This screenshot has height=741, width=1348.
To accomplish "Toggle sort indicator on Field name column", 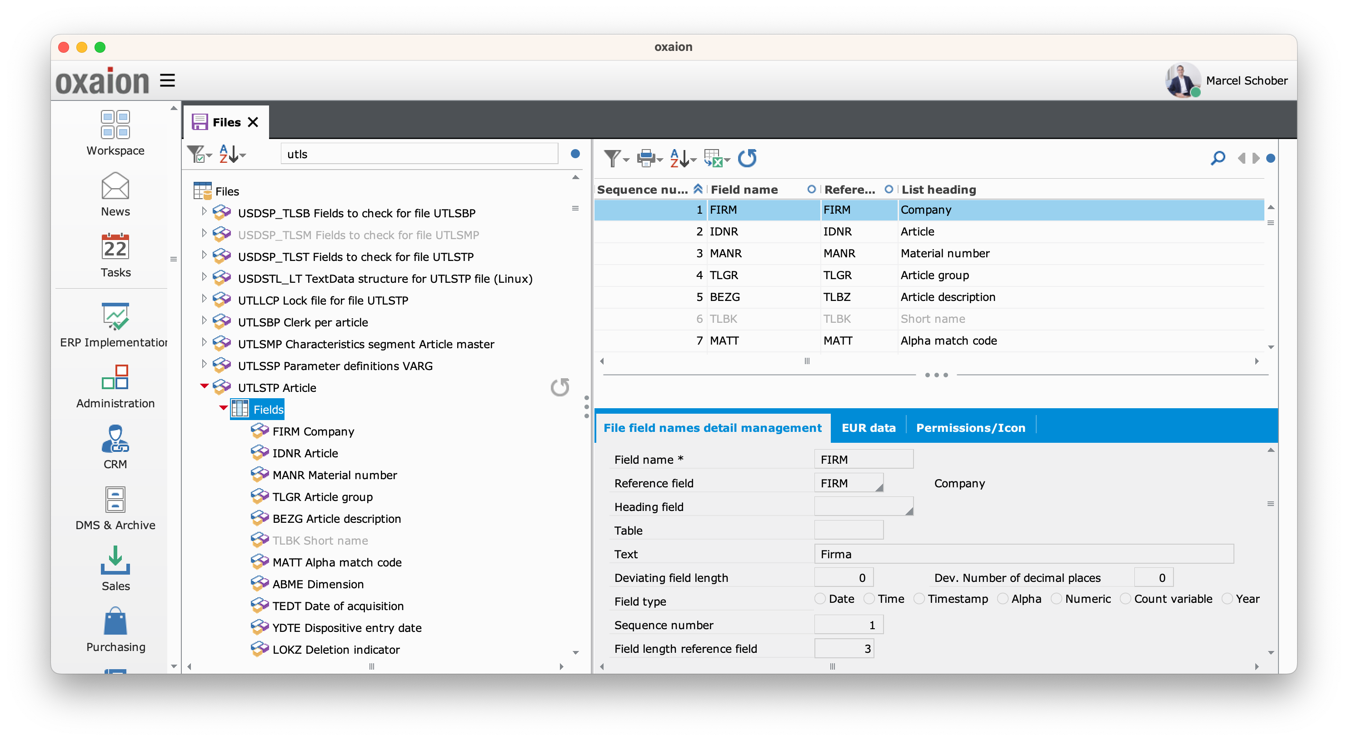I will pos(812,190).
